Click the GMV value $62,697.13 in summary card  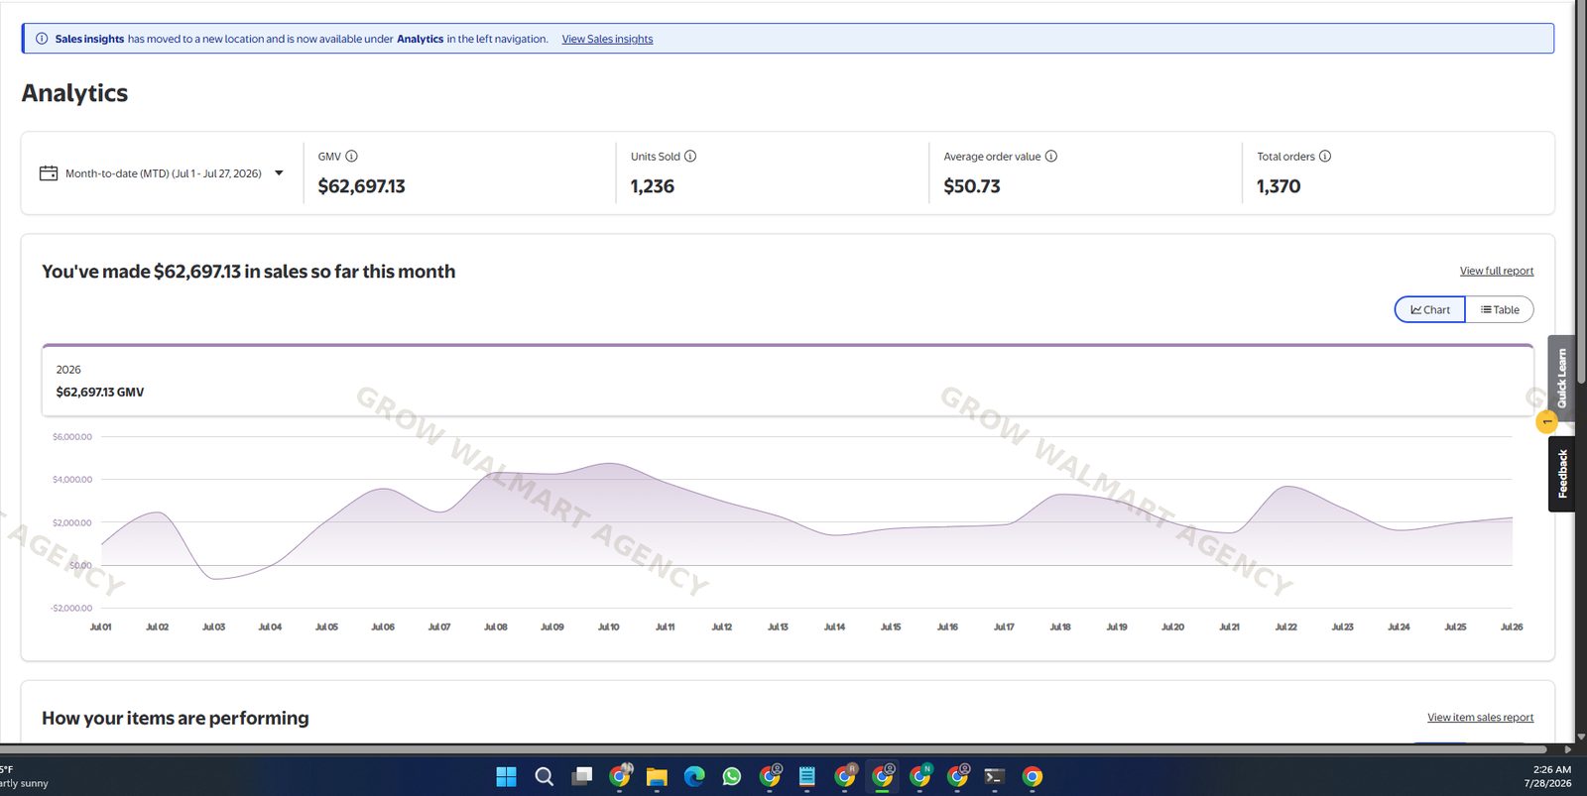click(361, 186)
